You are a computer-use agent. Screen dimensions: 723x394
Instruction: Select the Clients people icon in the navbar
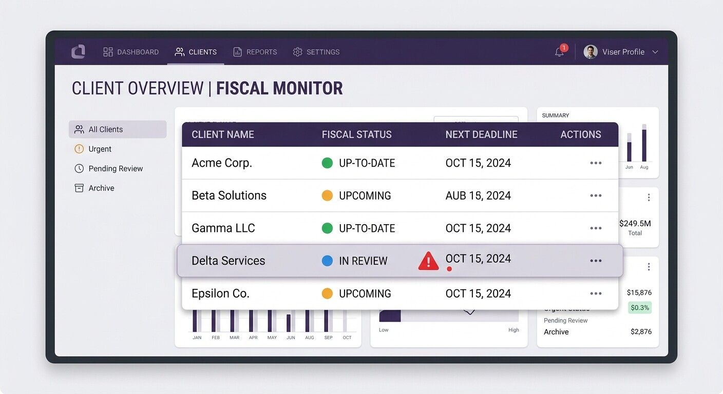pyautogui.click(x=179, y=52)
